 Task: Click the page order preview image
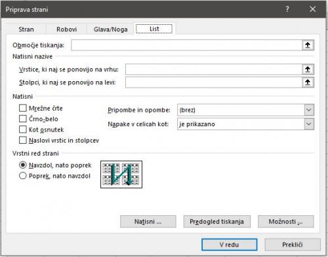click(x=121, y=175)
